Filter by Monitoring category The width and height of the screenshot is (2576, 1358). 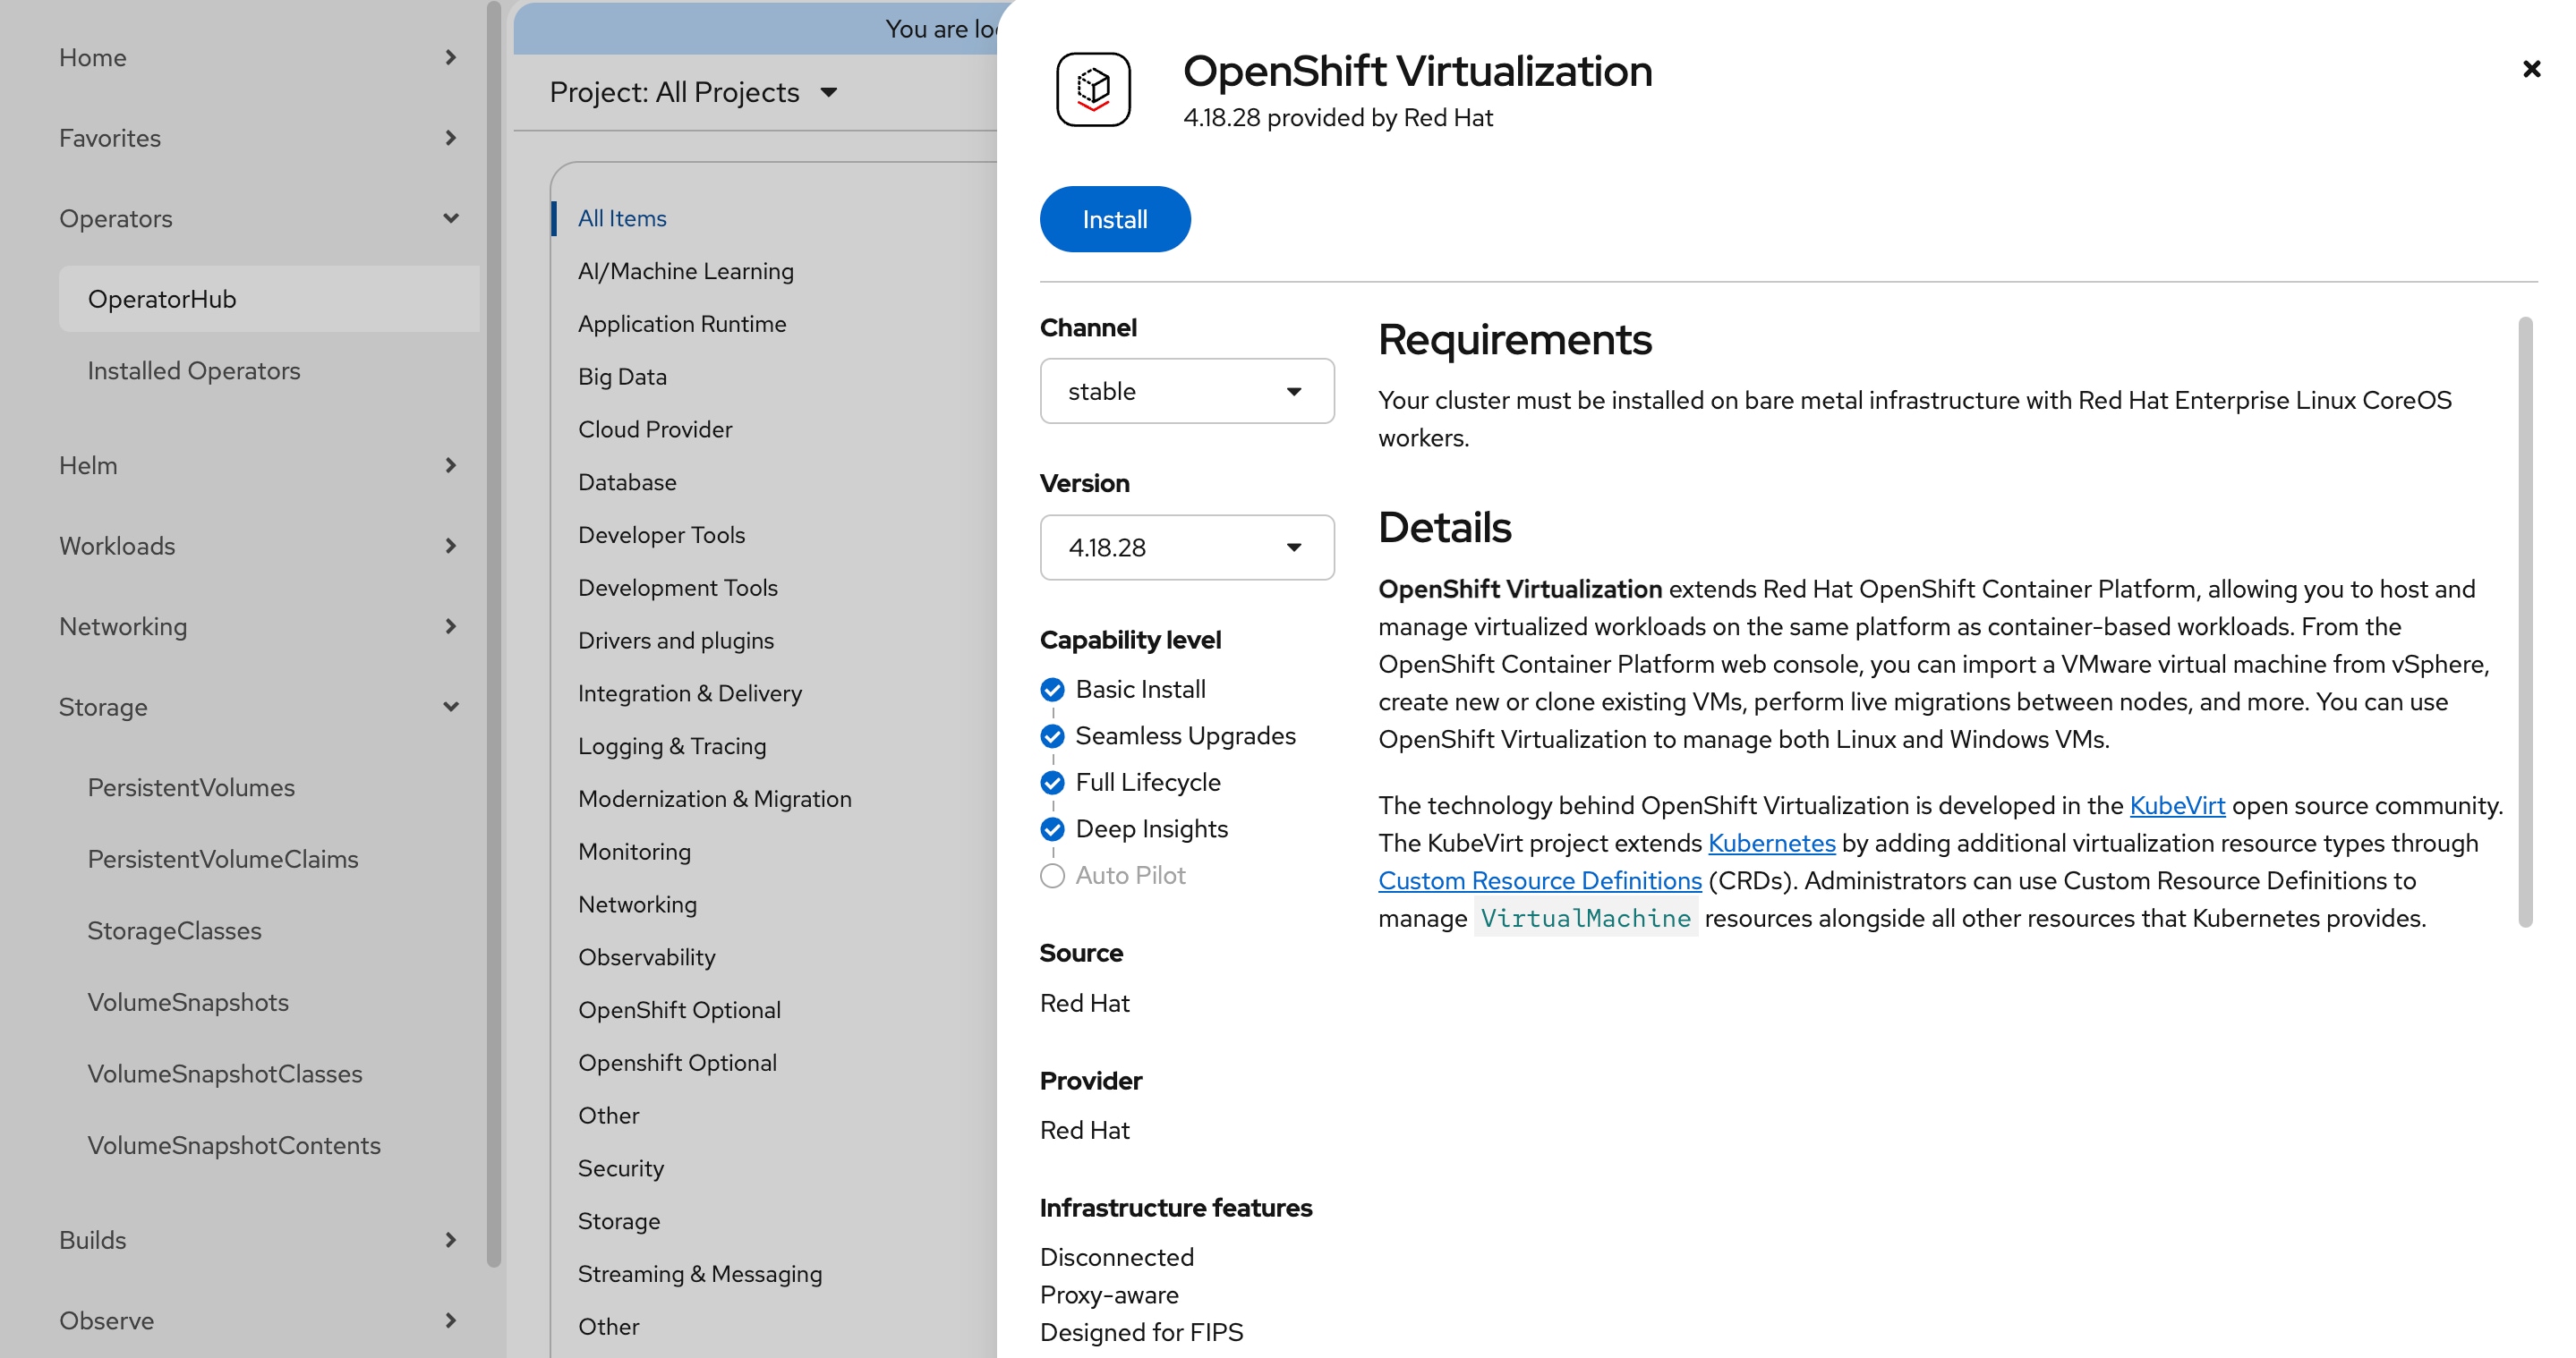[634, 853]
